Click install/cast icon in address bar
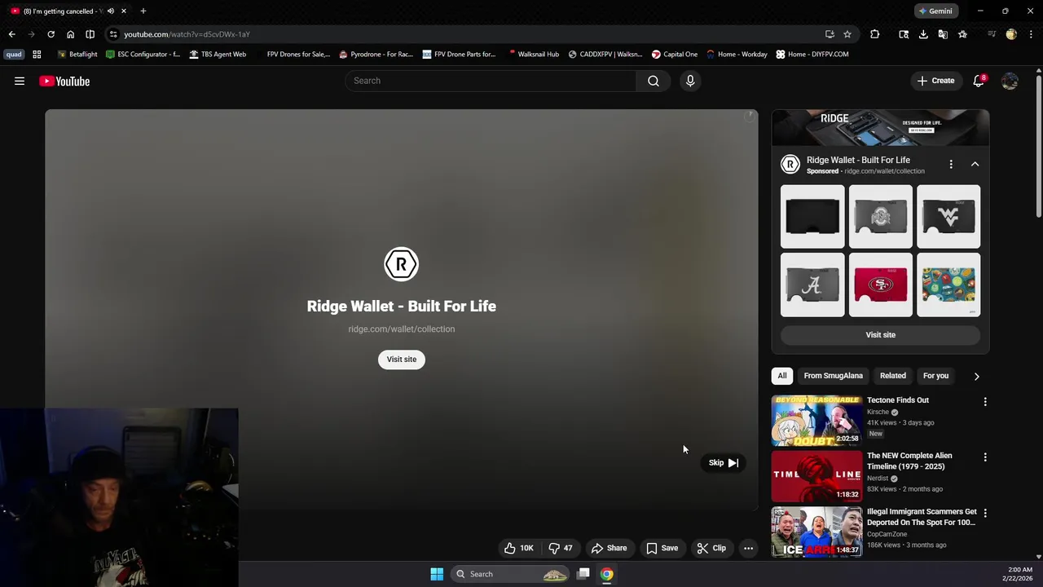 [x=830, y=34]
